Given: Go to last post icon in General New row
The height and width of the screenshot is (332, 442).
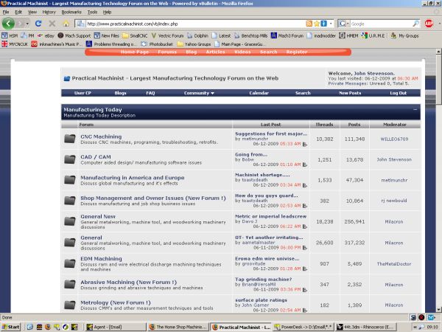Looking at the screenshot, I should click(305, 226).
